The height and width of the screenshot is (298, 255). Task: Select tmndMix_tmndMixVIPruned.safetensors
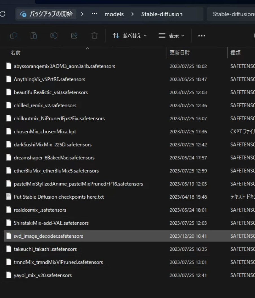(x=58, y=262)
